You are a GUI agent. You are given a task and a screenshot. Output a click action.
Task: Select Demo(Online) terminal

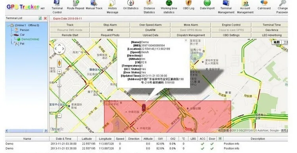tap(30, 39)
